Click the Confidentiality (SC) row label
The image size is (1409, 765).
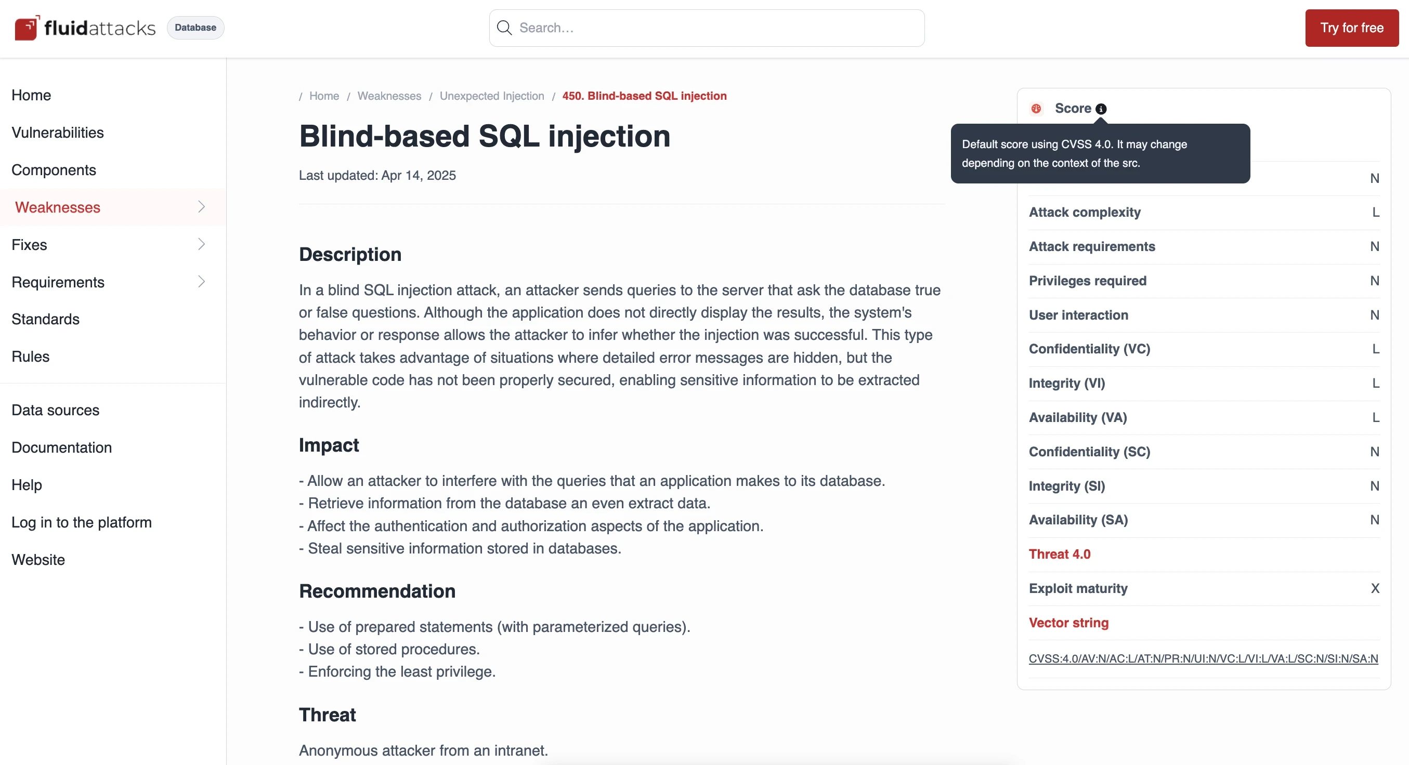[1090, 452]
